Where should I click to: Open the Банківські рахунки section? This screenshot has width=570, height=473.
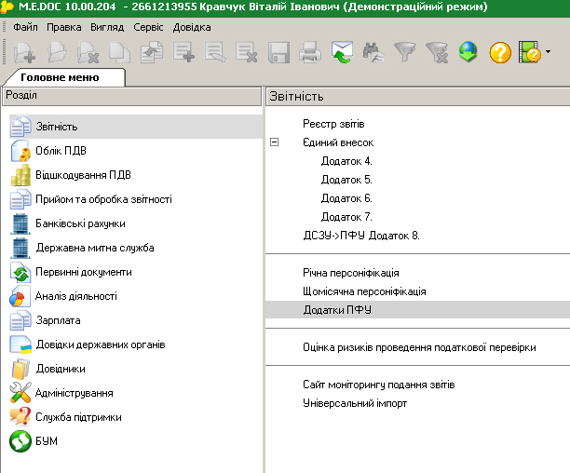pos(80,223)
